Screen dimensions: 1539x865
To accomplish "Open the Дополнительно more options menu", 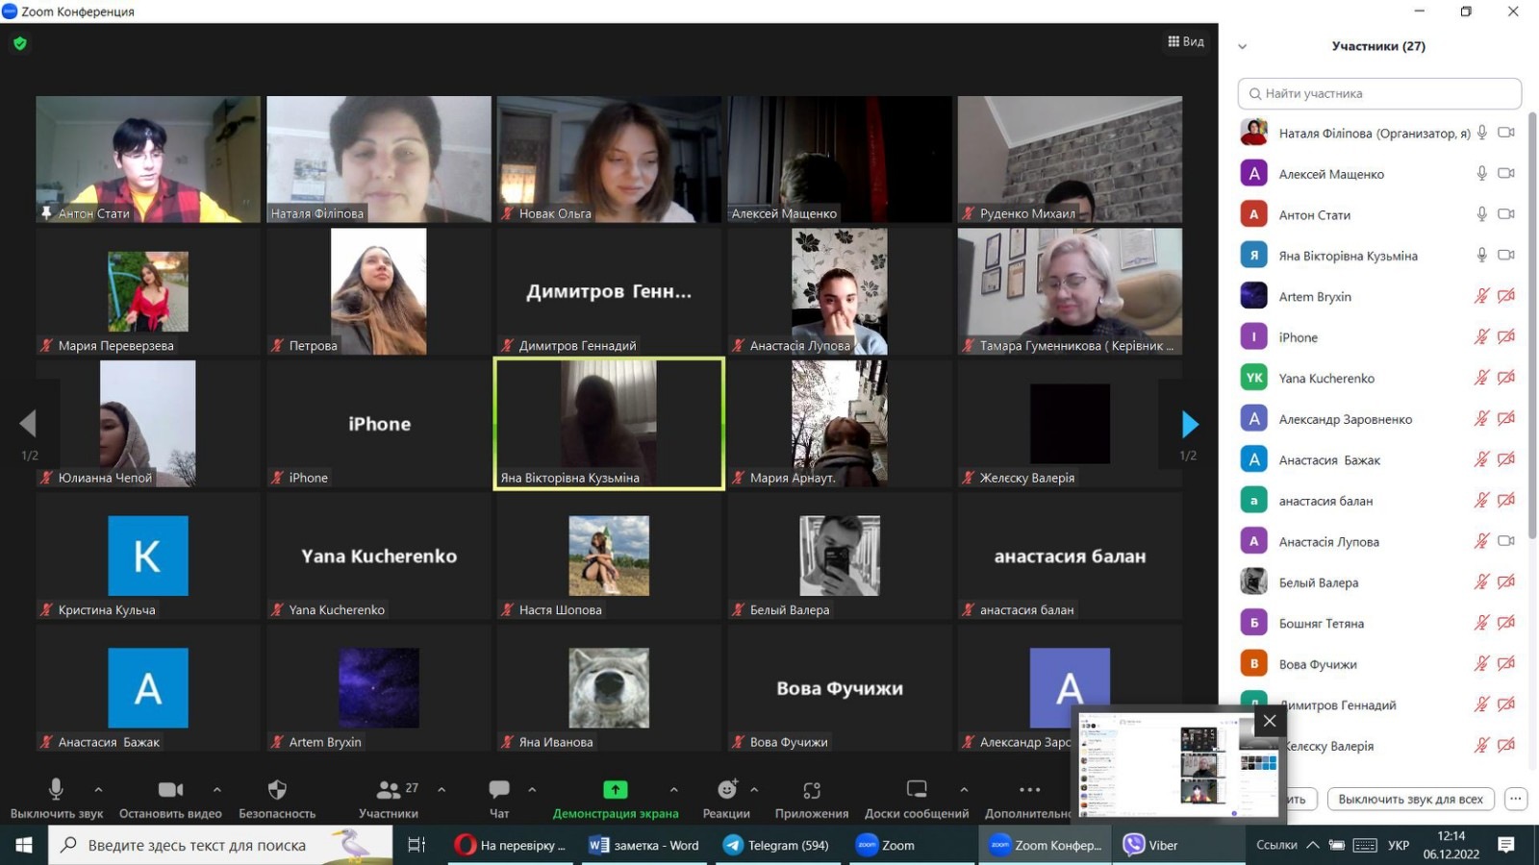I will [x=1028, y=790].
